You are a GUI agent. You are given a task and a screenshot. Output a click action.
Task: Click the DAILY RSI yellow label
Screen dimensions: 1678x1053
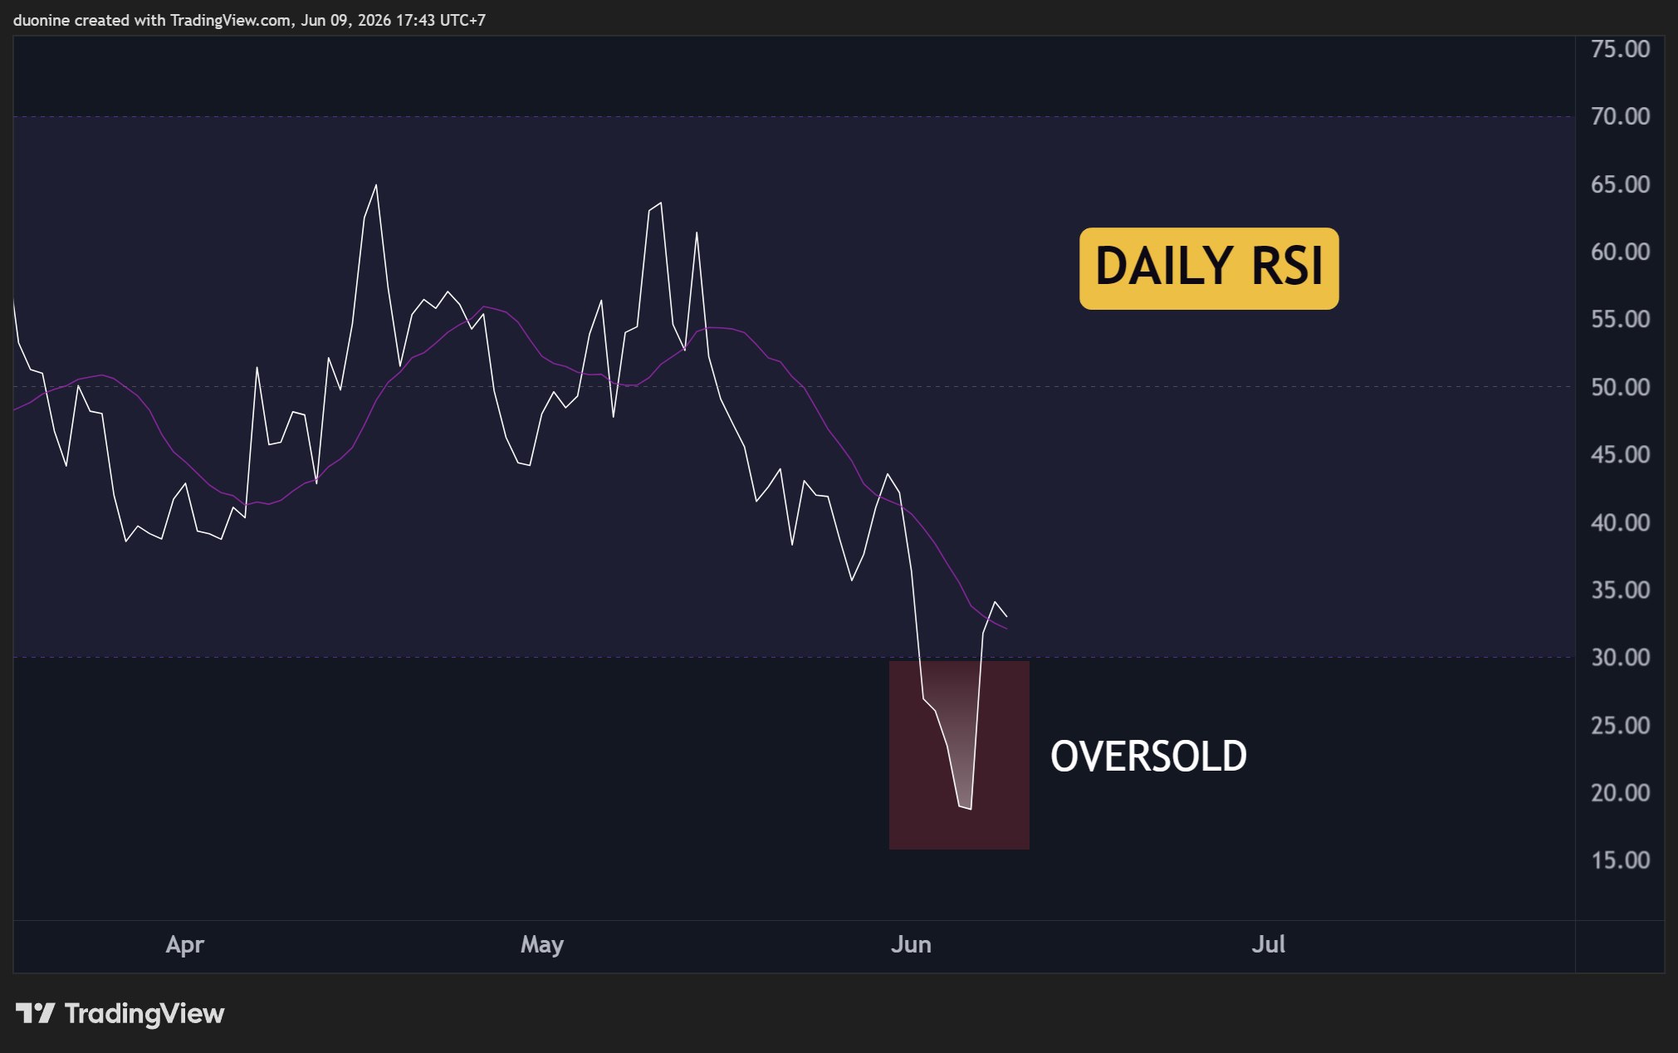pyautogui.click(x=1209, y=268)
